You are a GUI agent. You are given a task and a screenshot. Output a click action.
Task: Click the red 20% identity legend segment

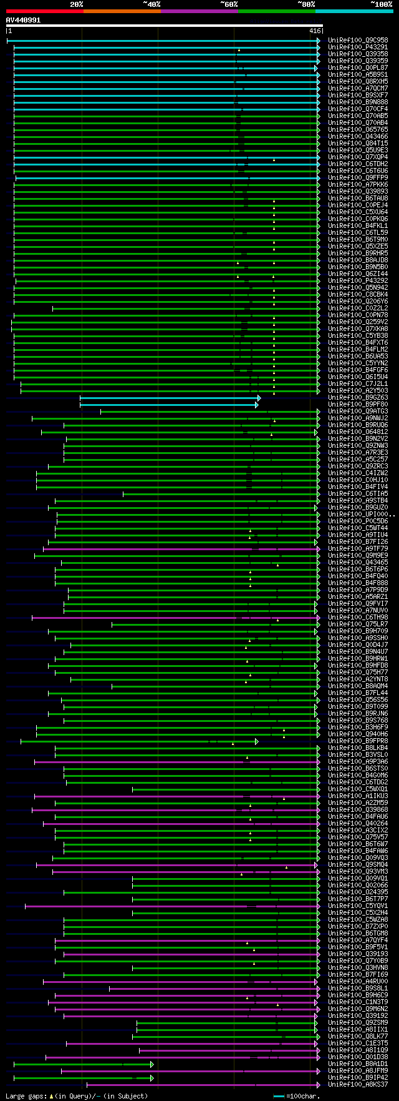click(44, 11)
